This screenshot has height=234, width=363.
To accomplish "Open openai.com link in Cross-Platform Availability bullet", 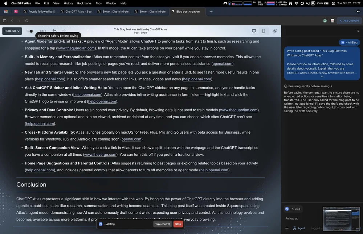I will [131, 139].
